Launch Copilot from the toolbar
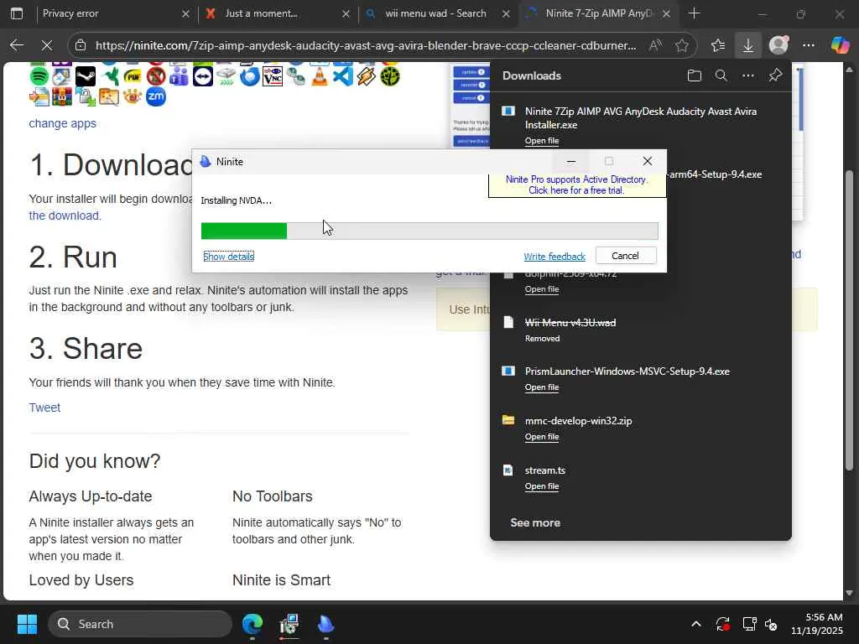The width and height of the screenshot is (859, 644). pos(839,45)
